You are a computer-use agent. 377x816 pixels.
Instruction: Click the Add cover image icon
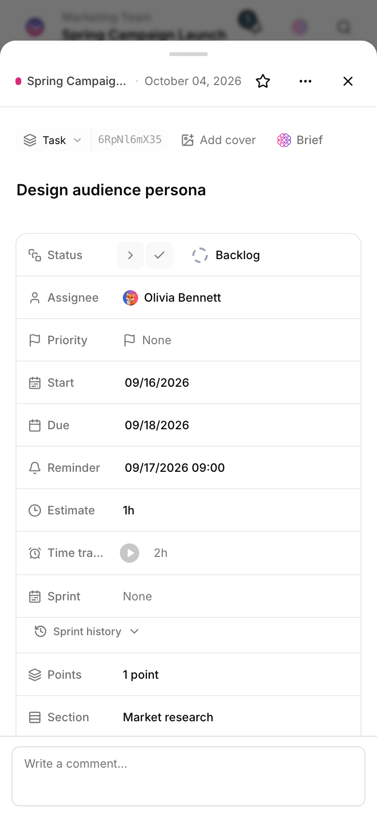click(x=188, y=140)
